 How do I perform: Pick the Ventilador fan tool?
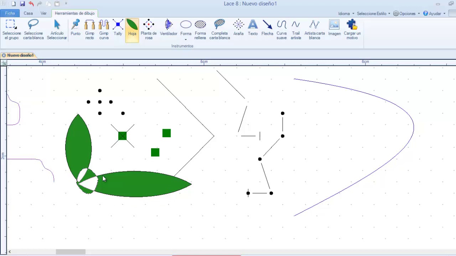169,28
